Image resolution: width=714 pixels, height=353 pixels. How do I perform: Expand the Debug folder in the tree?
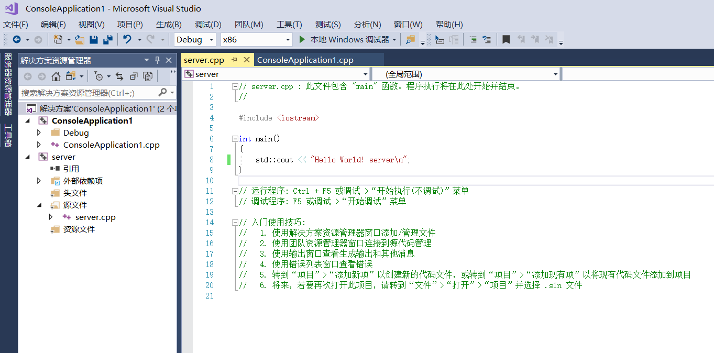coord(39,133)
